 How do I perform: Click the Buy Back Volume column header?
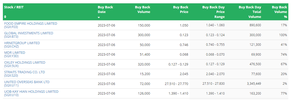[x=142, y=9]
